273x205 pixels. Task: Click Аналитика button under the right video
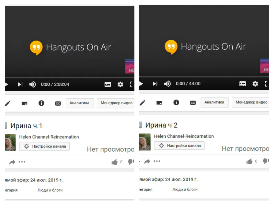pos(215,102)
